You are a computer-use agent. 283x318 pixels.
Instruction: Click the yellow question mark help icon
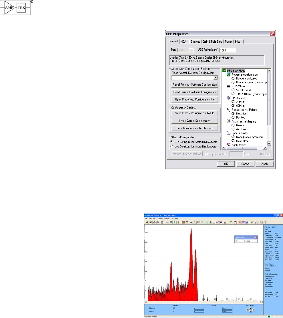pos(231,222)
